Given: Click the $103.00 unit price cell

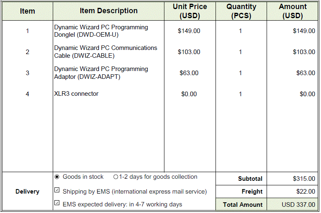Looking at the screenshot, I should (x=189, y=52).
